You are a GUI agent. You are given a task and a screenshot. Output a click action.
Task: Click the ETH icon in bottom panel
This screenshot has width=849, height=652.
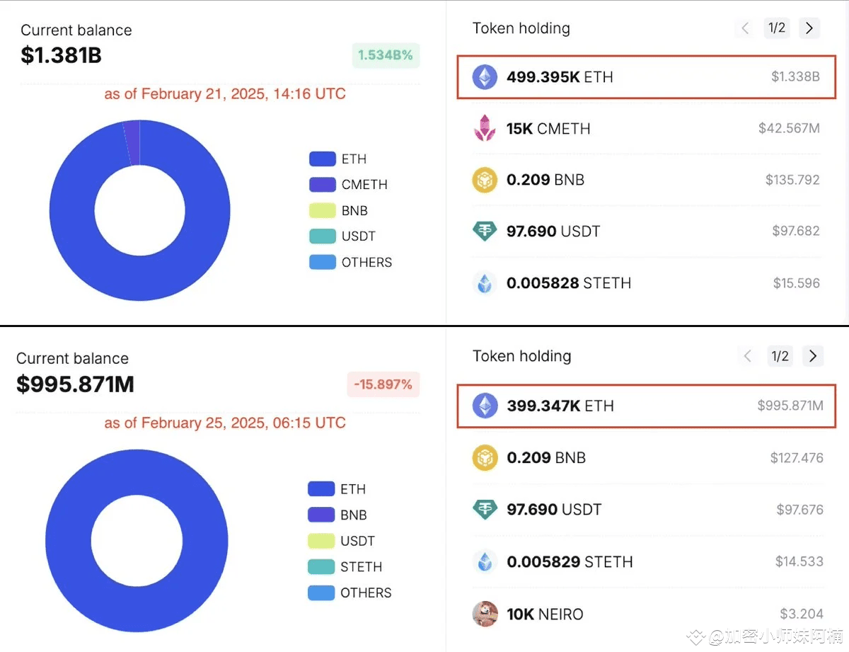coord(485,406)
